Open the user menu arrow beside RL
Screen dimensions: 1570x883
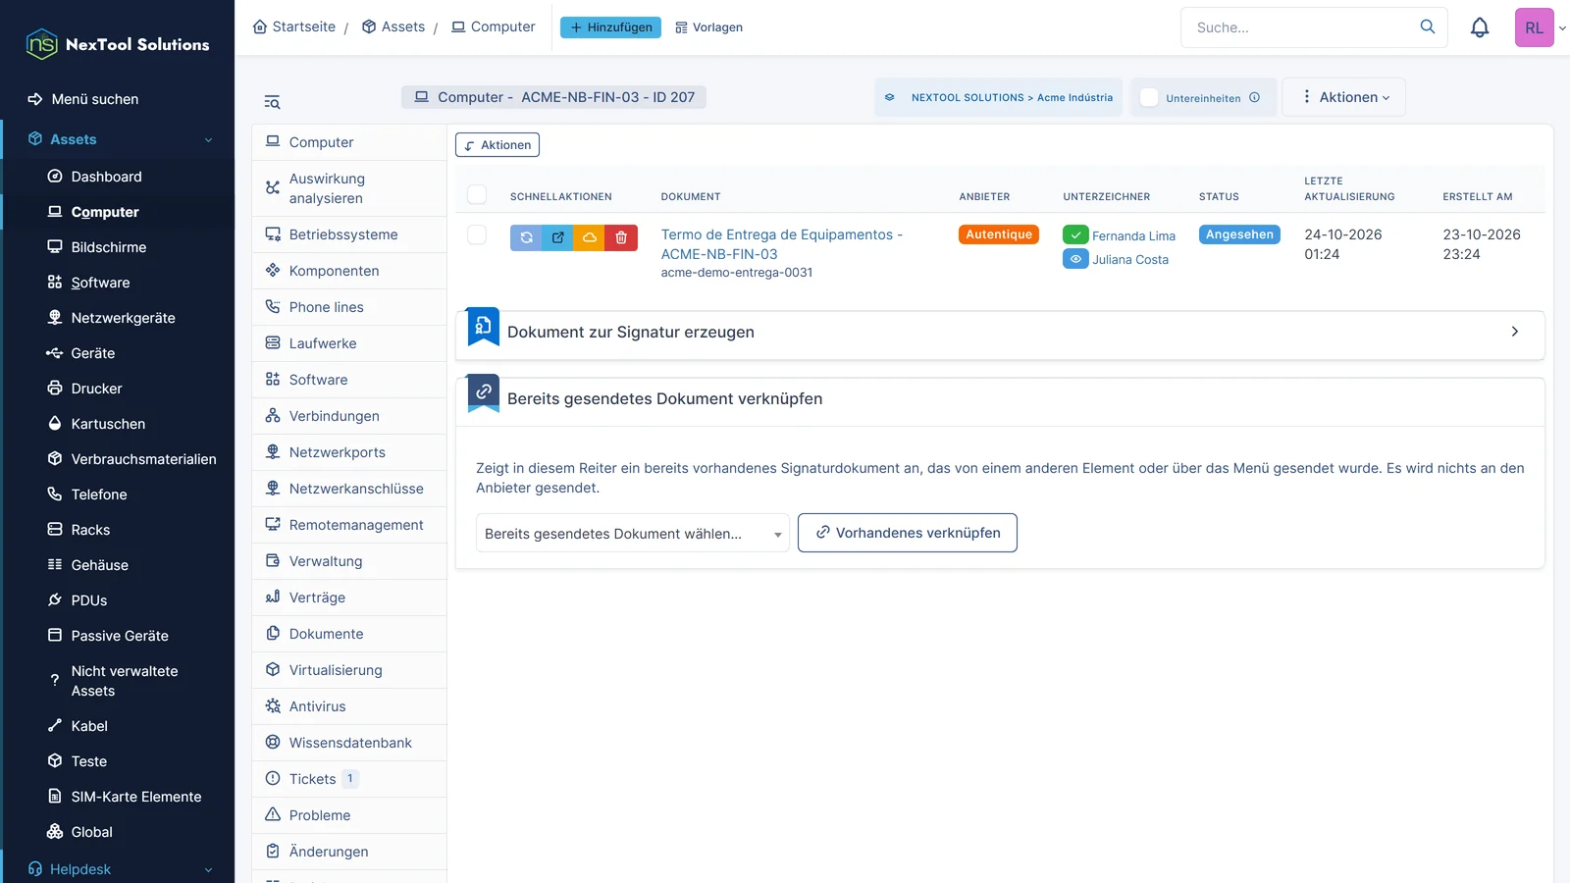(x=1562, y=28)
